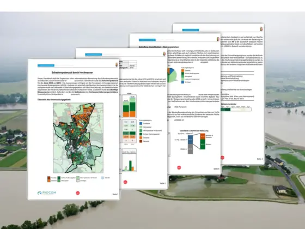Click the 'Seite 1' page number
This screenshot has height=229, width=305.
115,194
